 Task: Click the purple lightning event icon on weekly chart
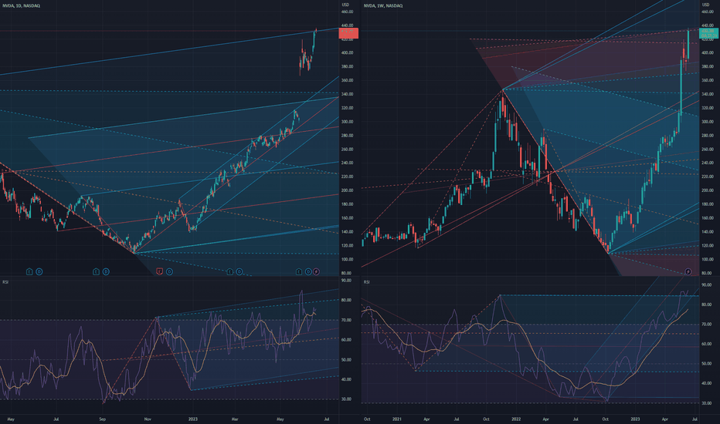(688, 272)
